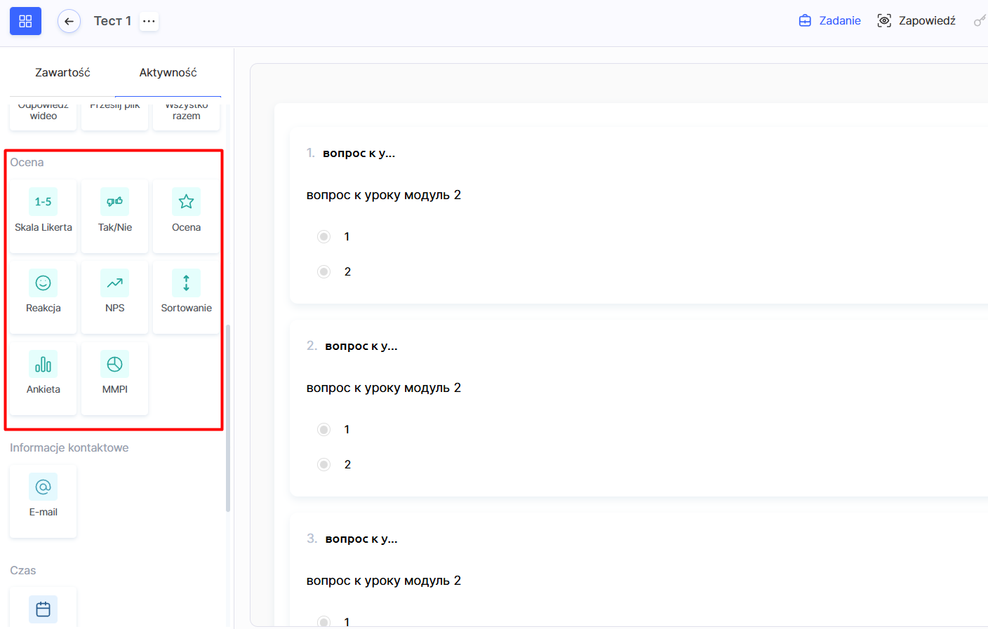Click the Zapowiedź preview button

[x=916, y=21]
